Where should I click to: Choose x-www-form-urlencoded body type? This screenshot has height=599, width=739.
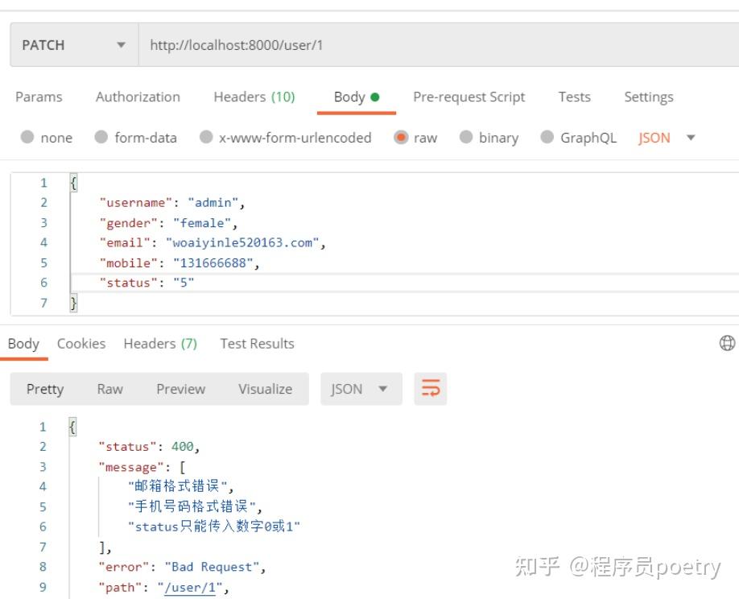click(206, 137)
